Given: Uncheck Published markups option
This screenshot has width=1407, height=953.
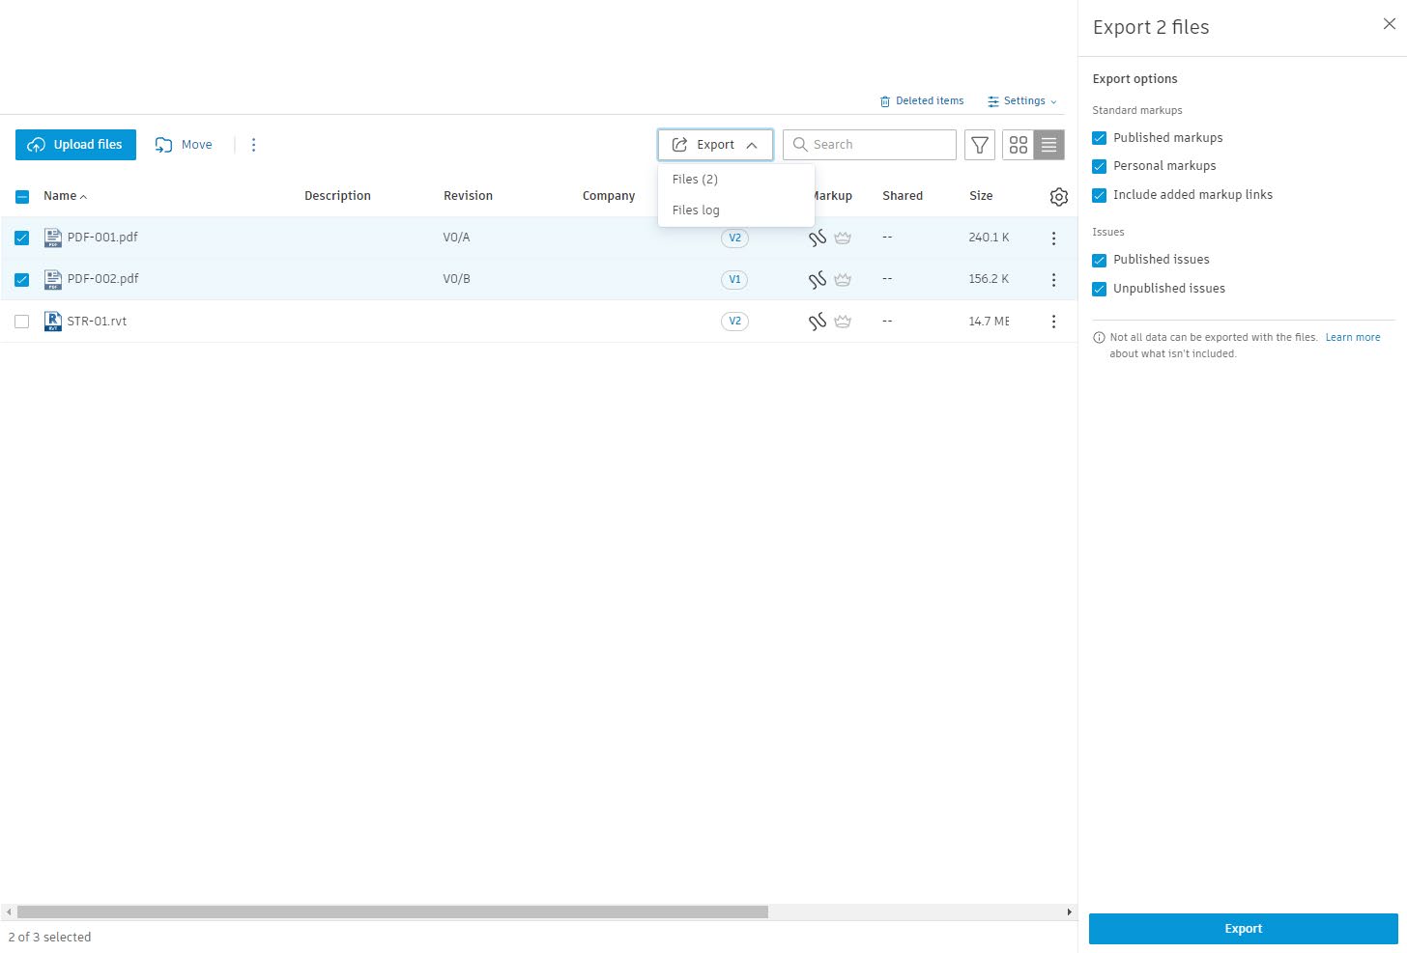Looking at the screenshot, I should coord(1100,138).
